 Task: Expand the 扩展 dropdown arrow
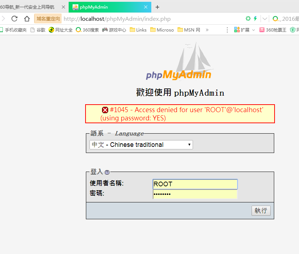pyautogui.click(x=253, y=30)
